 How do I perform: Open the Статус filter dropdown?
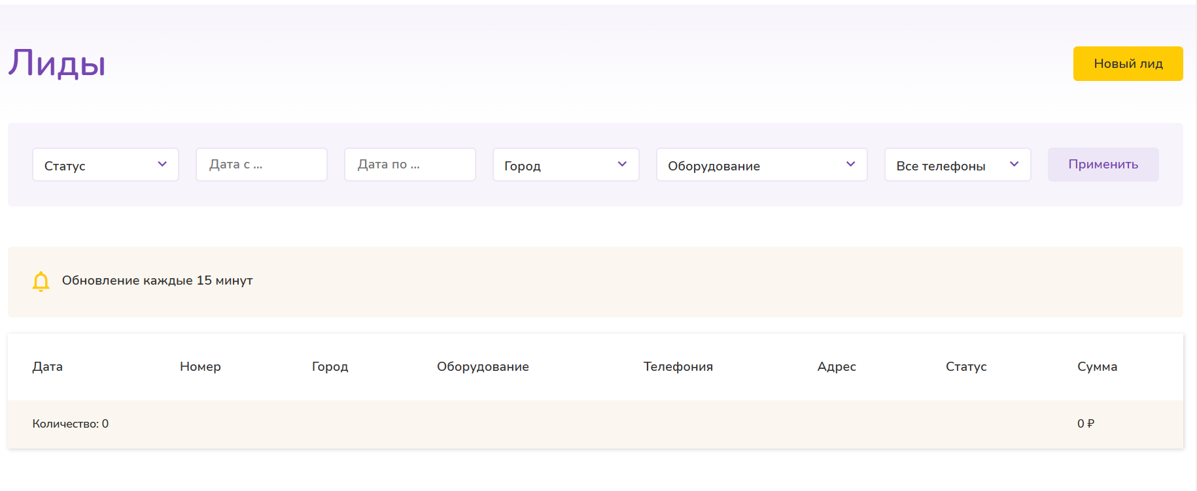tap(105, 165)
